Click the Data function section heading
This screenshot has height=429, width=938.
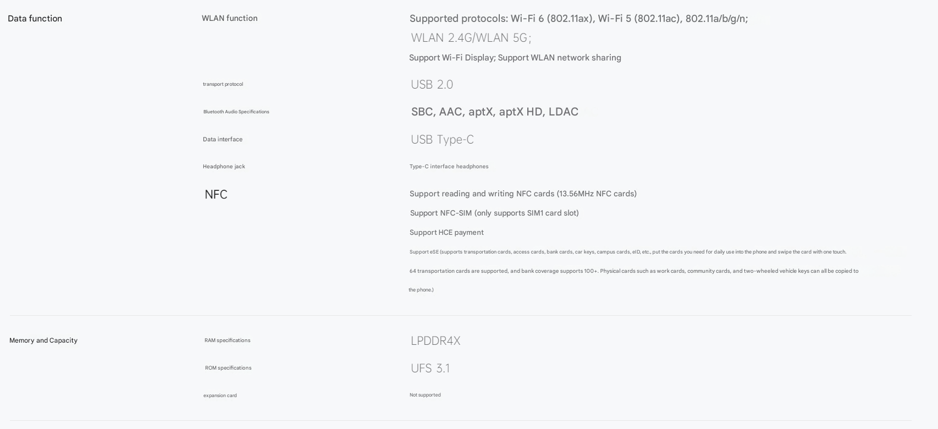pos(35,19)
